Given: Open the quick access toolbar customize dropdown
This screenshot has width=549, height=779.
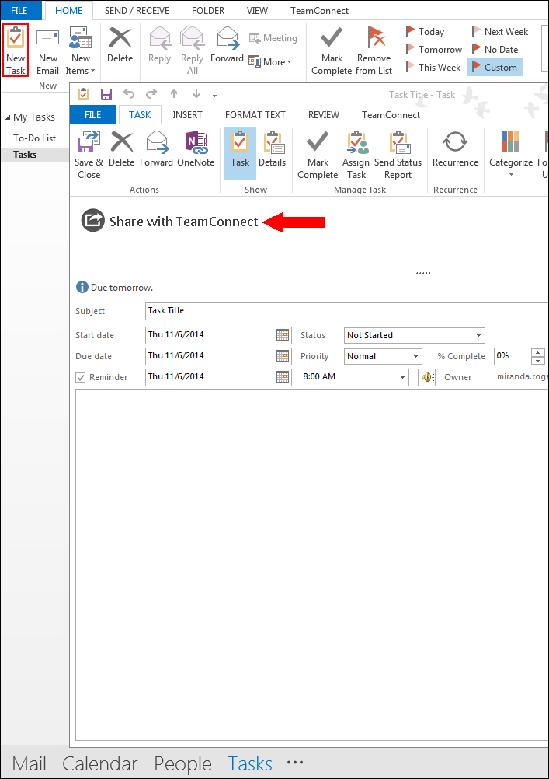Looking at the screenshot, I should [214, 94].
